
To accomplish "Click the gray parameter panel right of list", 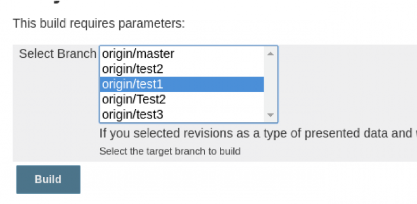I will [x=346, y=86].
